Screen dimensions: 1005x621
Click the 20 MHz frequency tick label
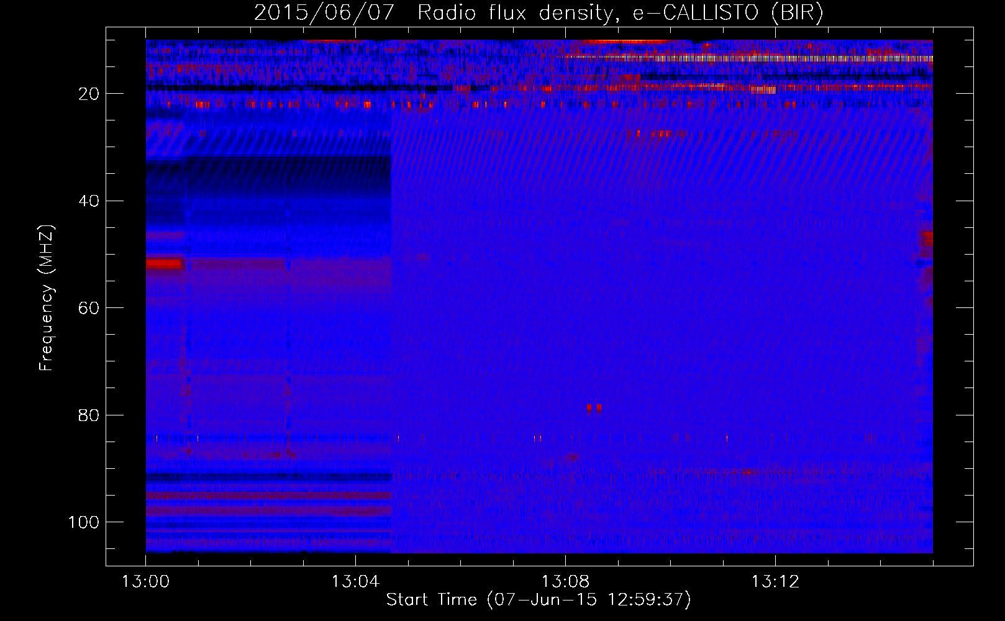coord(89,94)
